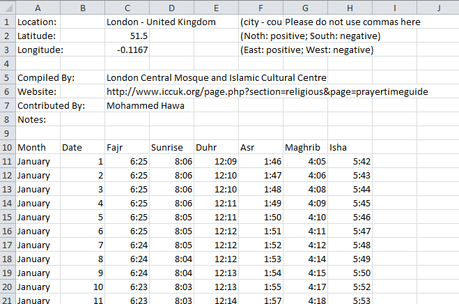This screenshot has height=304, width=459.
Task: Click Duhr time 12:12 for January 6
Action: [x=217, y=231]
